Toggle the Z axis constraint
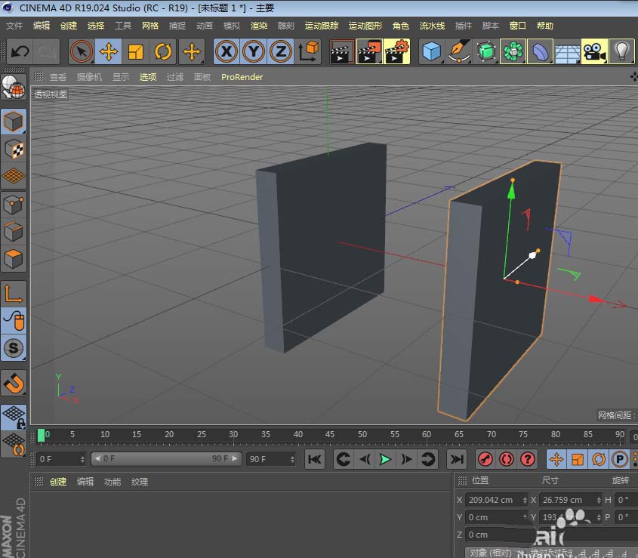 pyautogui.click(x=281, y=51)
